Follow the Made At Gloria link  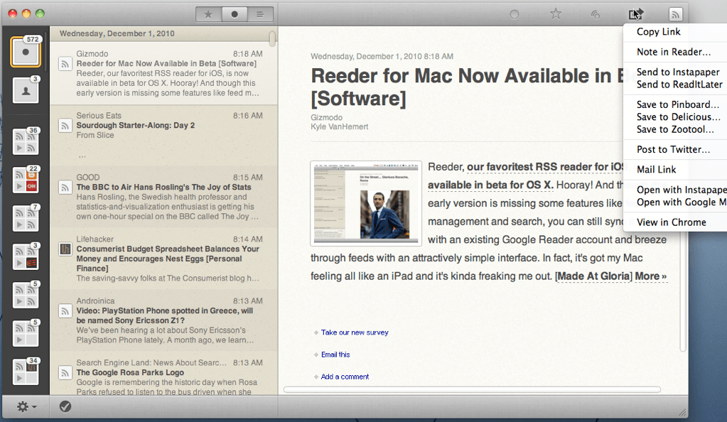point(593,276)
